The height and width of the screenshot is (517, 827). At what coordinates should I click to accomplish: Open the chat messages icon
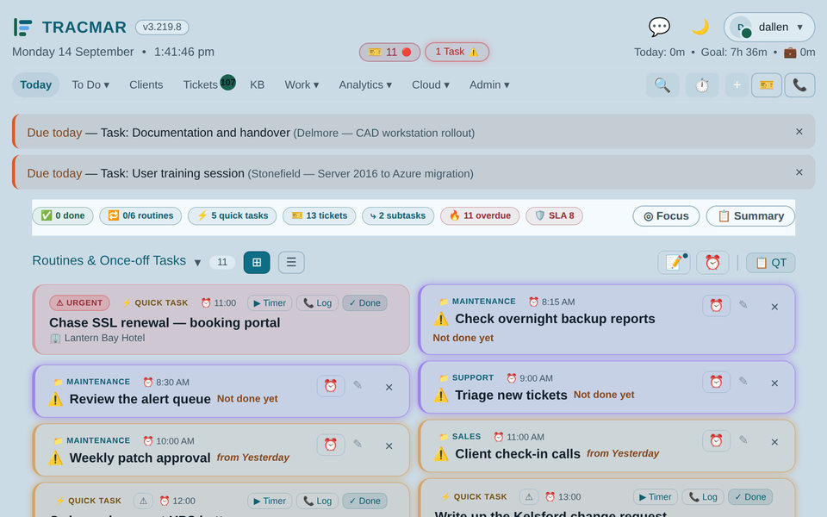[x=659, y=27]
